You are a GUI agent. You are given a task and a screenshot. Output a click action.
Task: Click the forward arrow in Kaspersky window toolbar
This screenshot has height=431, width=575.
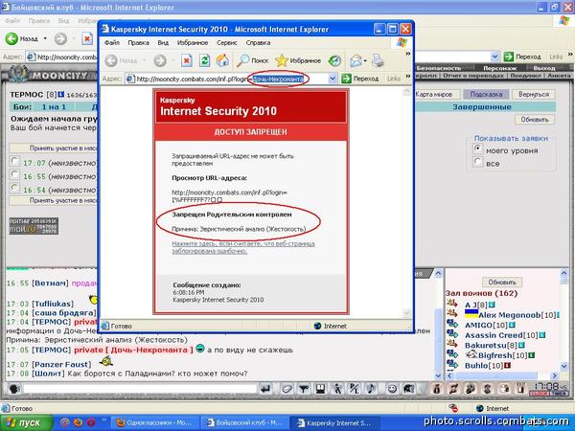coord(160,60)
